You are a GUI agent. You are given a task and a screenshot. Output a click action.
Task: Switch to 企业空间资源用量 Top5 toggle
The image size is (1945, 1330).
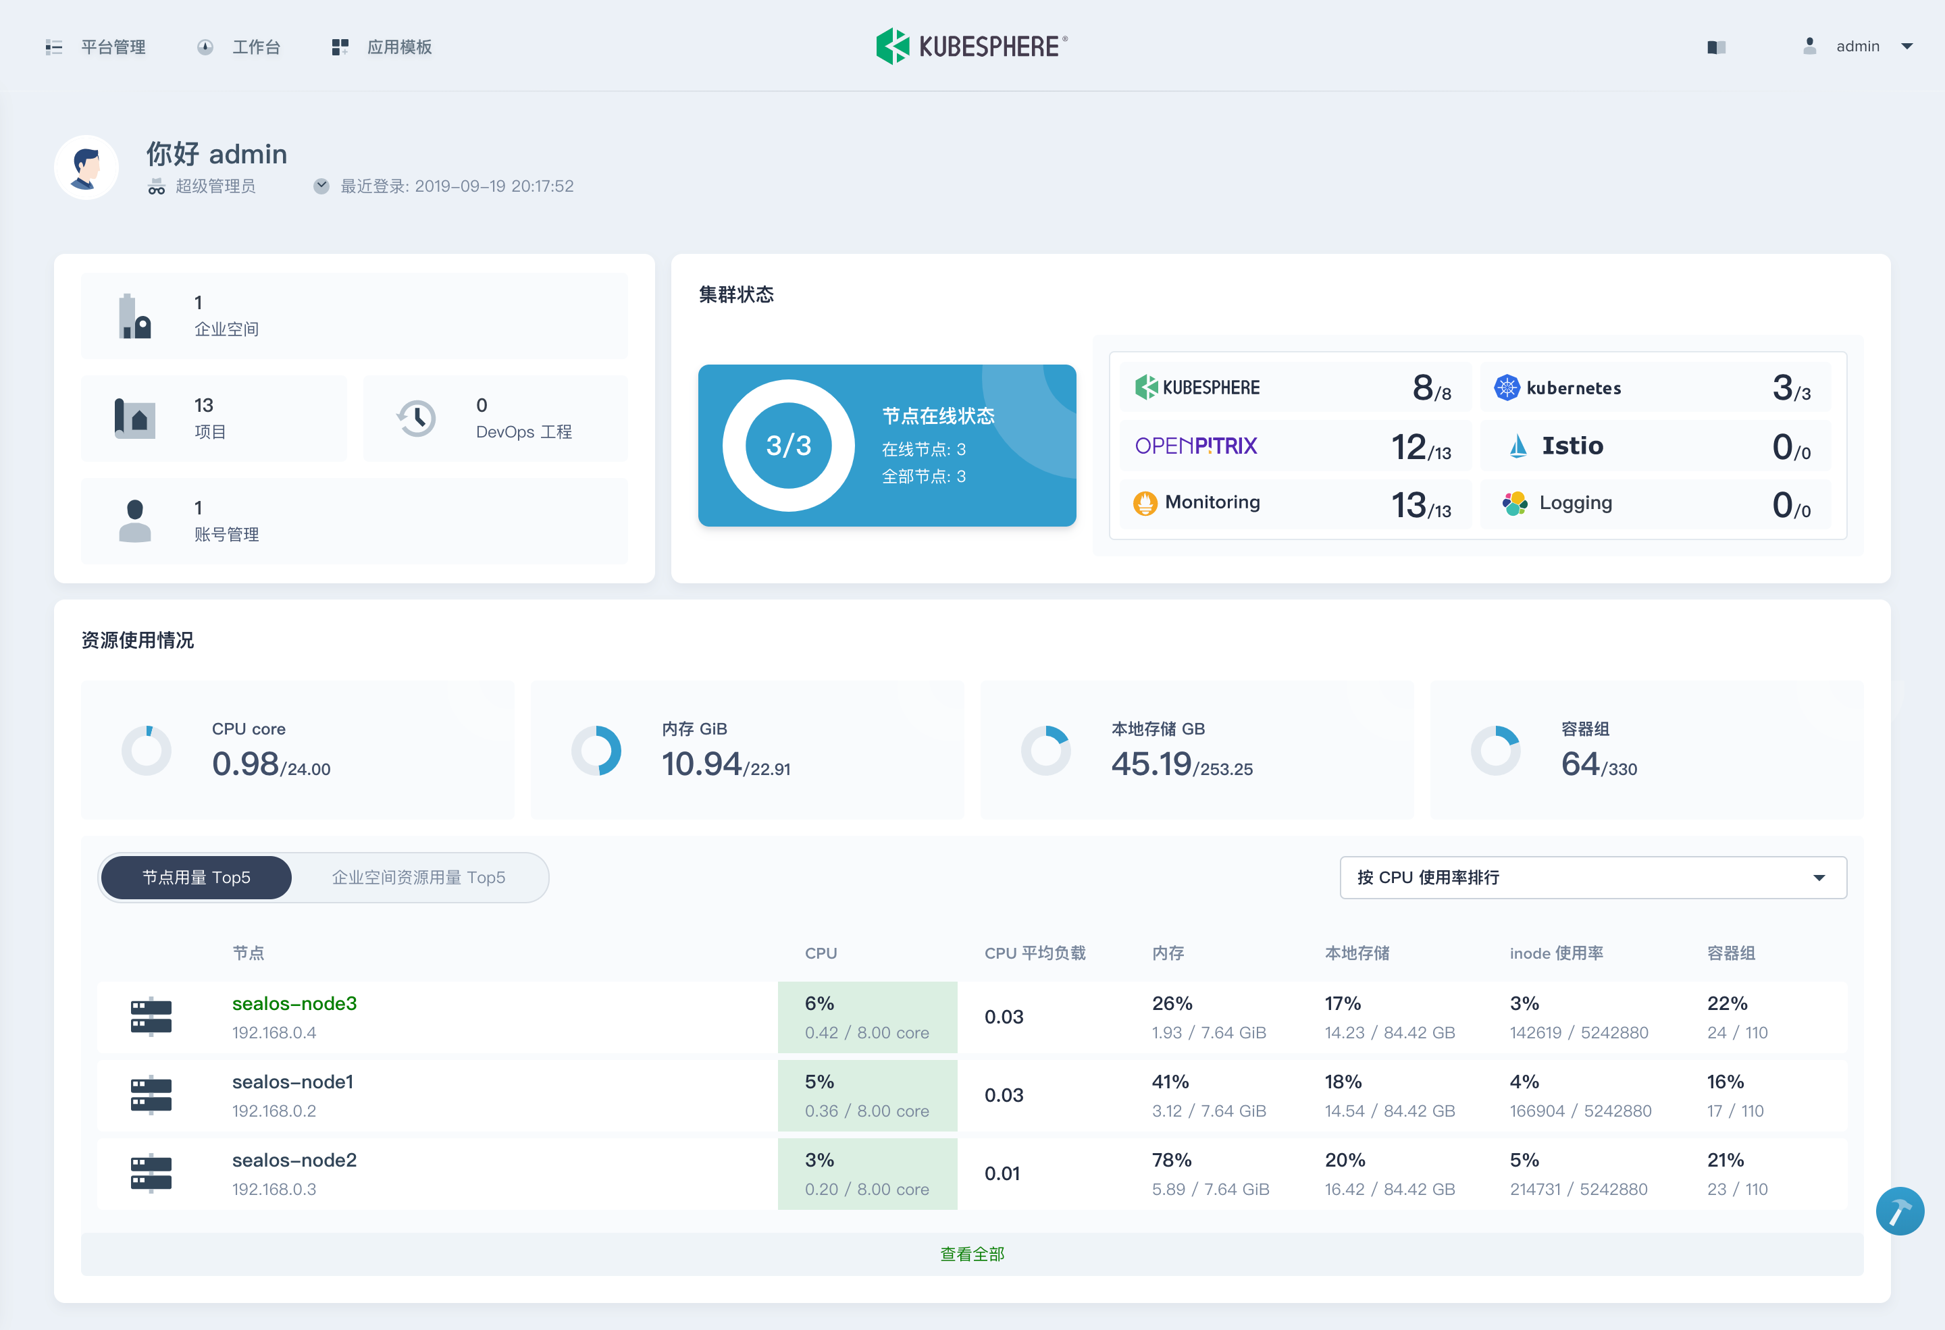coord(419,878)
